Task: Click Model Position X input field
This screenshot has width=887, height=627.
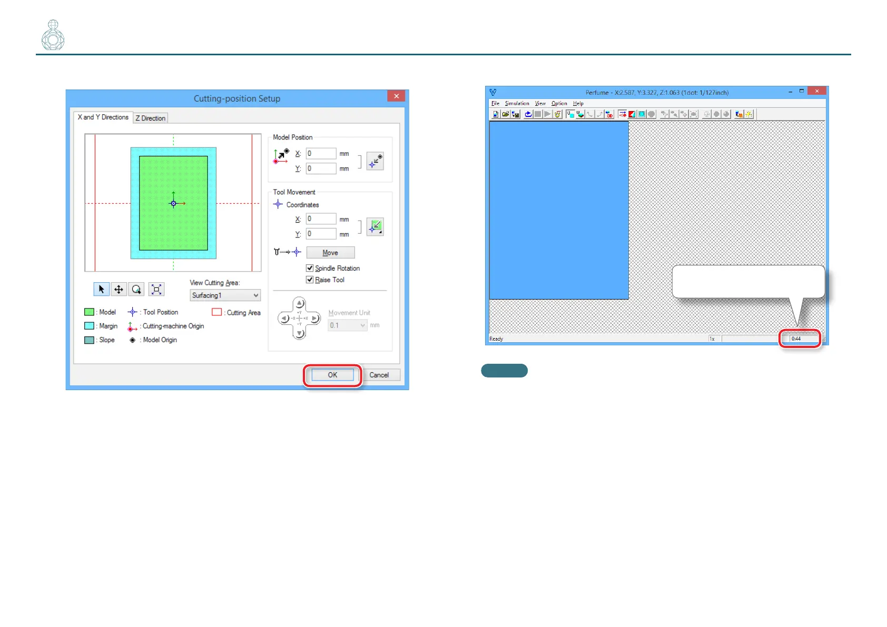Action: [321, 153]
